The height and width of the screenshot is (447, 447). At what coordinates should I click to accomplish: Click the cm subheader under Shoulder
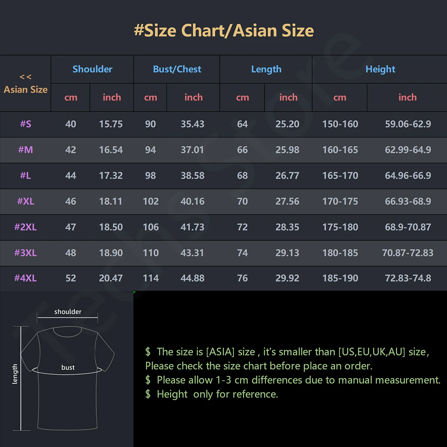click(71, 98)
